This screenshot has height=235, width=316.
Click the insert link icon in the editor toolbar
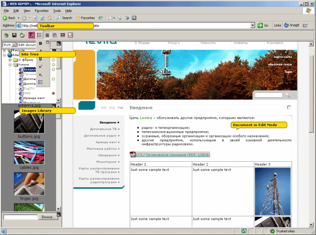[55, 35]
